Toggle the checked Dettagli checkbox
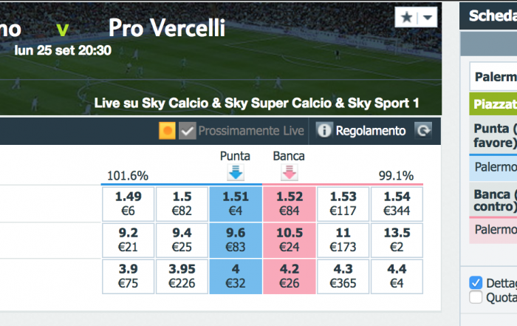 (476, 283)
